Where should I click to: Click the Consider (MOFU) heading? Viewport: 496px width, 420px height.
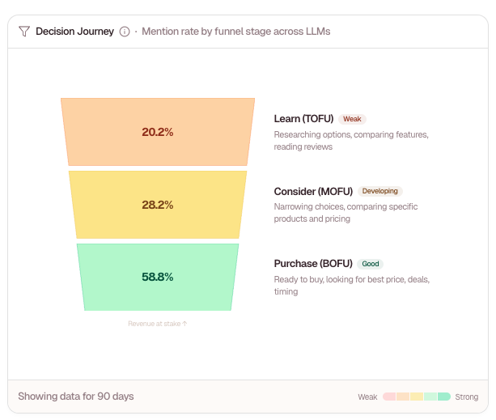[x=313, y=192]
